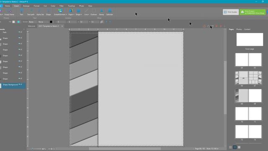Click the white Fill color swatch
Screen dimensions: 268x151
click(x=14, y=22)
